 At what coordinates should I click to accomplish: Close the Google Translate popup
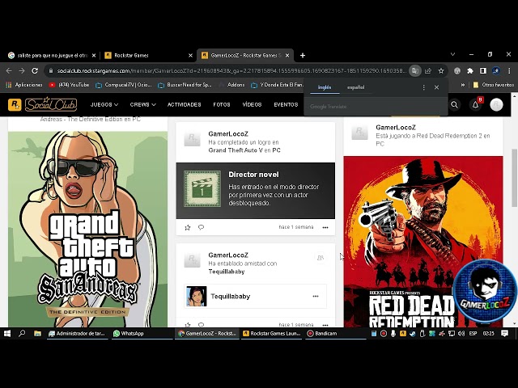[x=437, y=87]
